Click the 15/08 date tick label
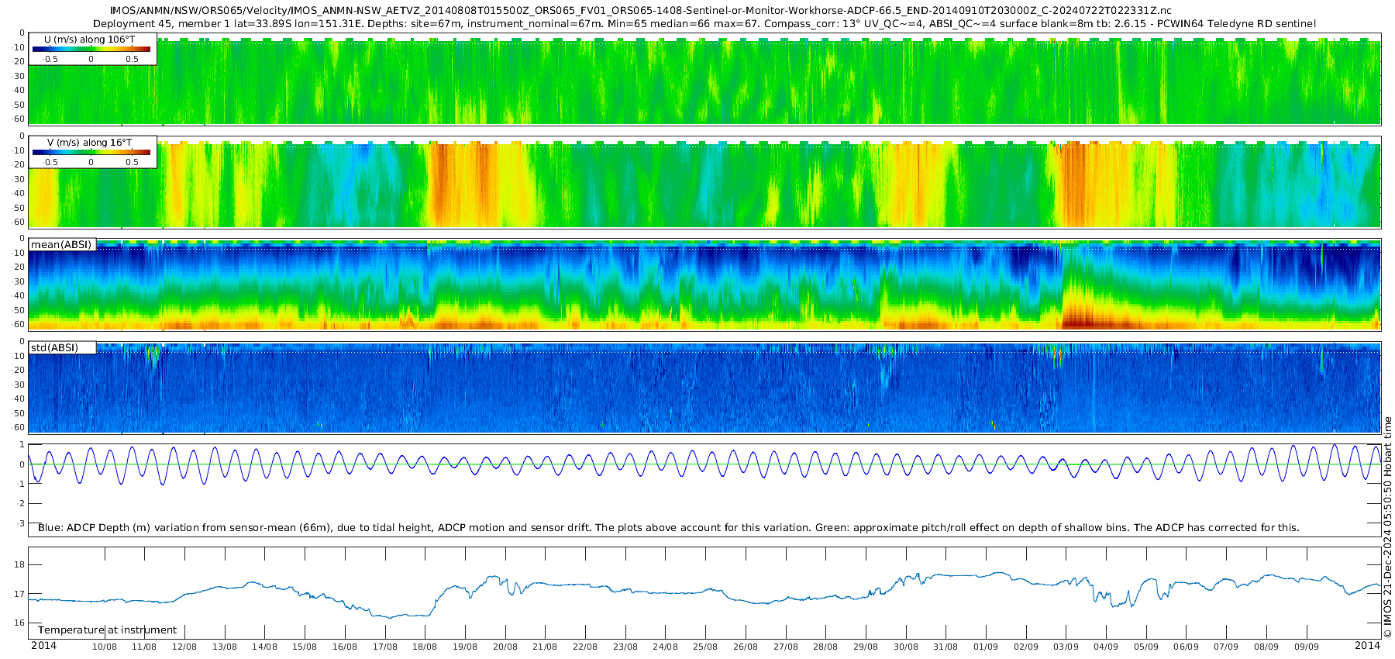The image size is (1395, 659). pyautogui.click(x=305, y=647)
